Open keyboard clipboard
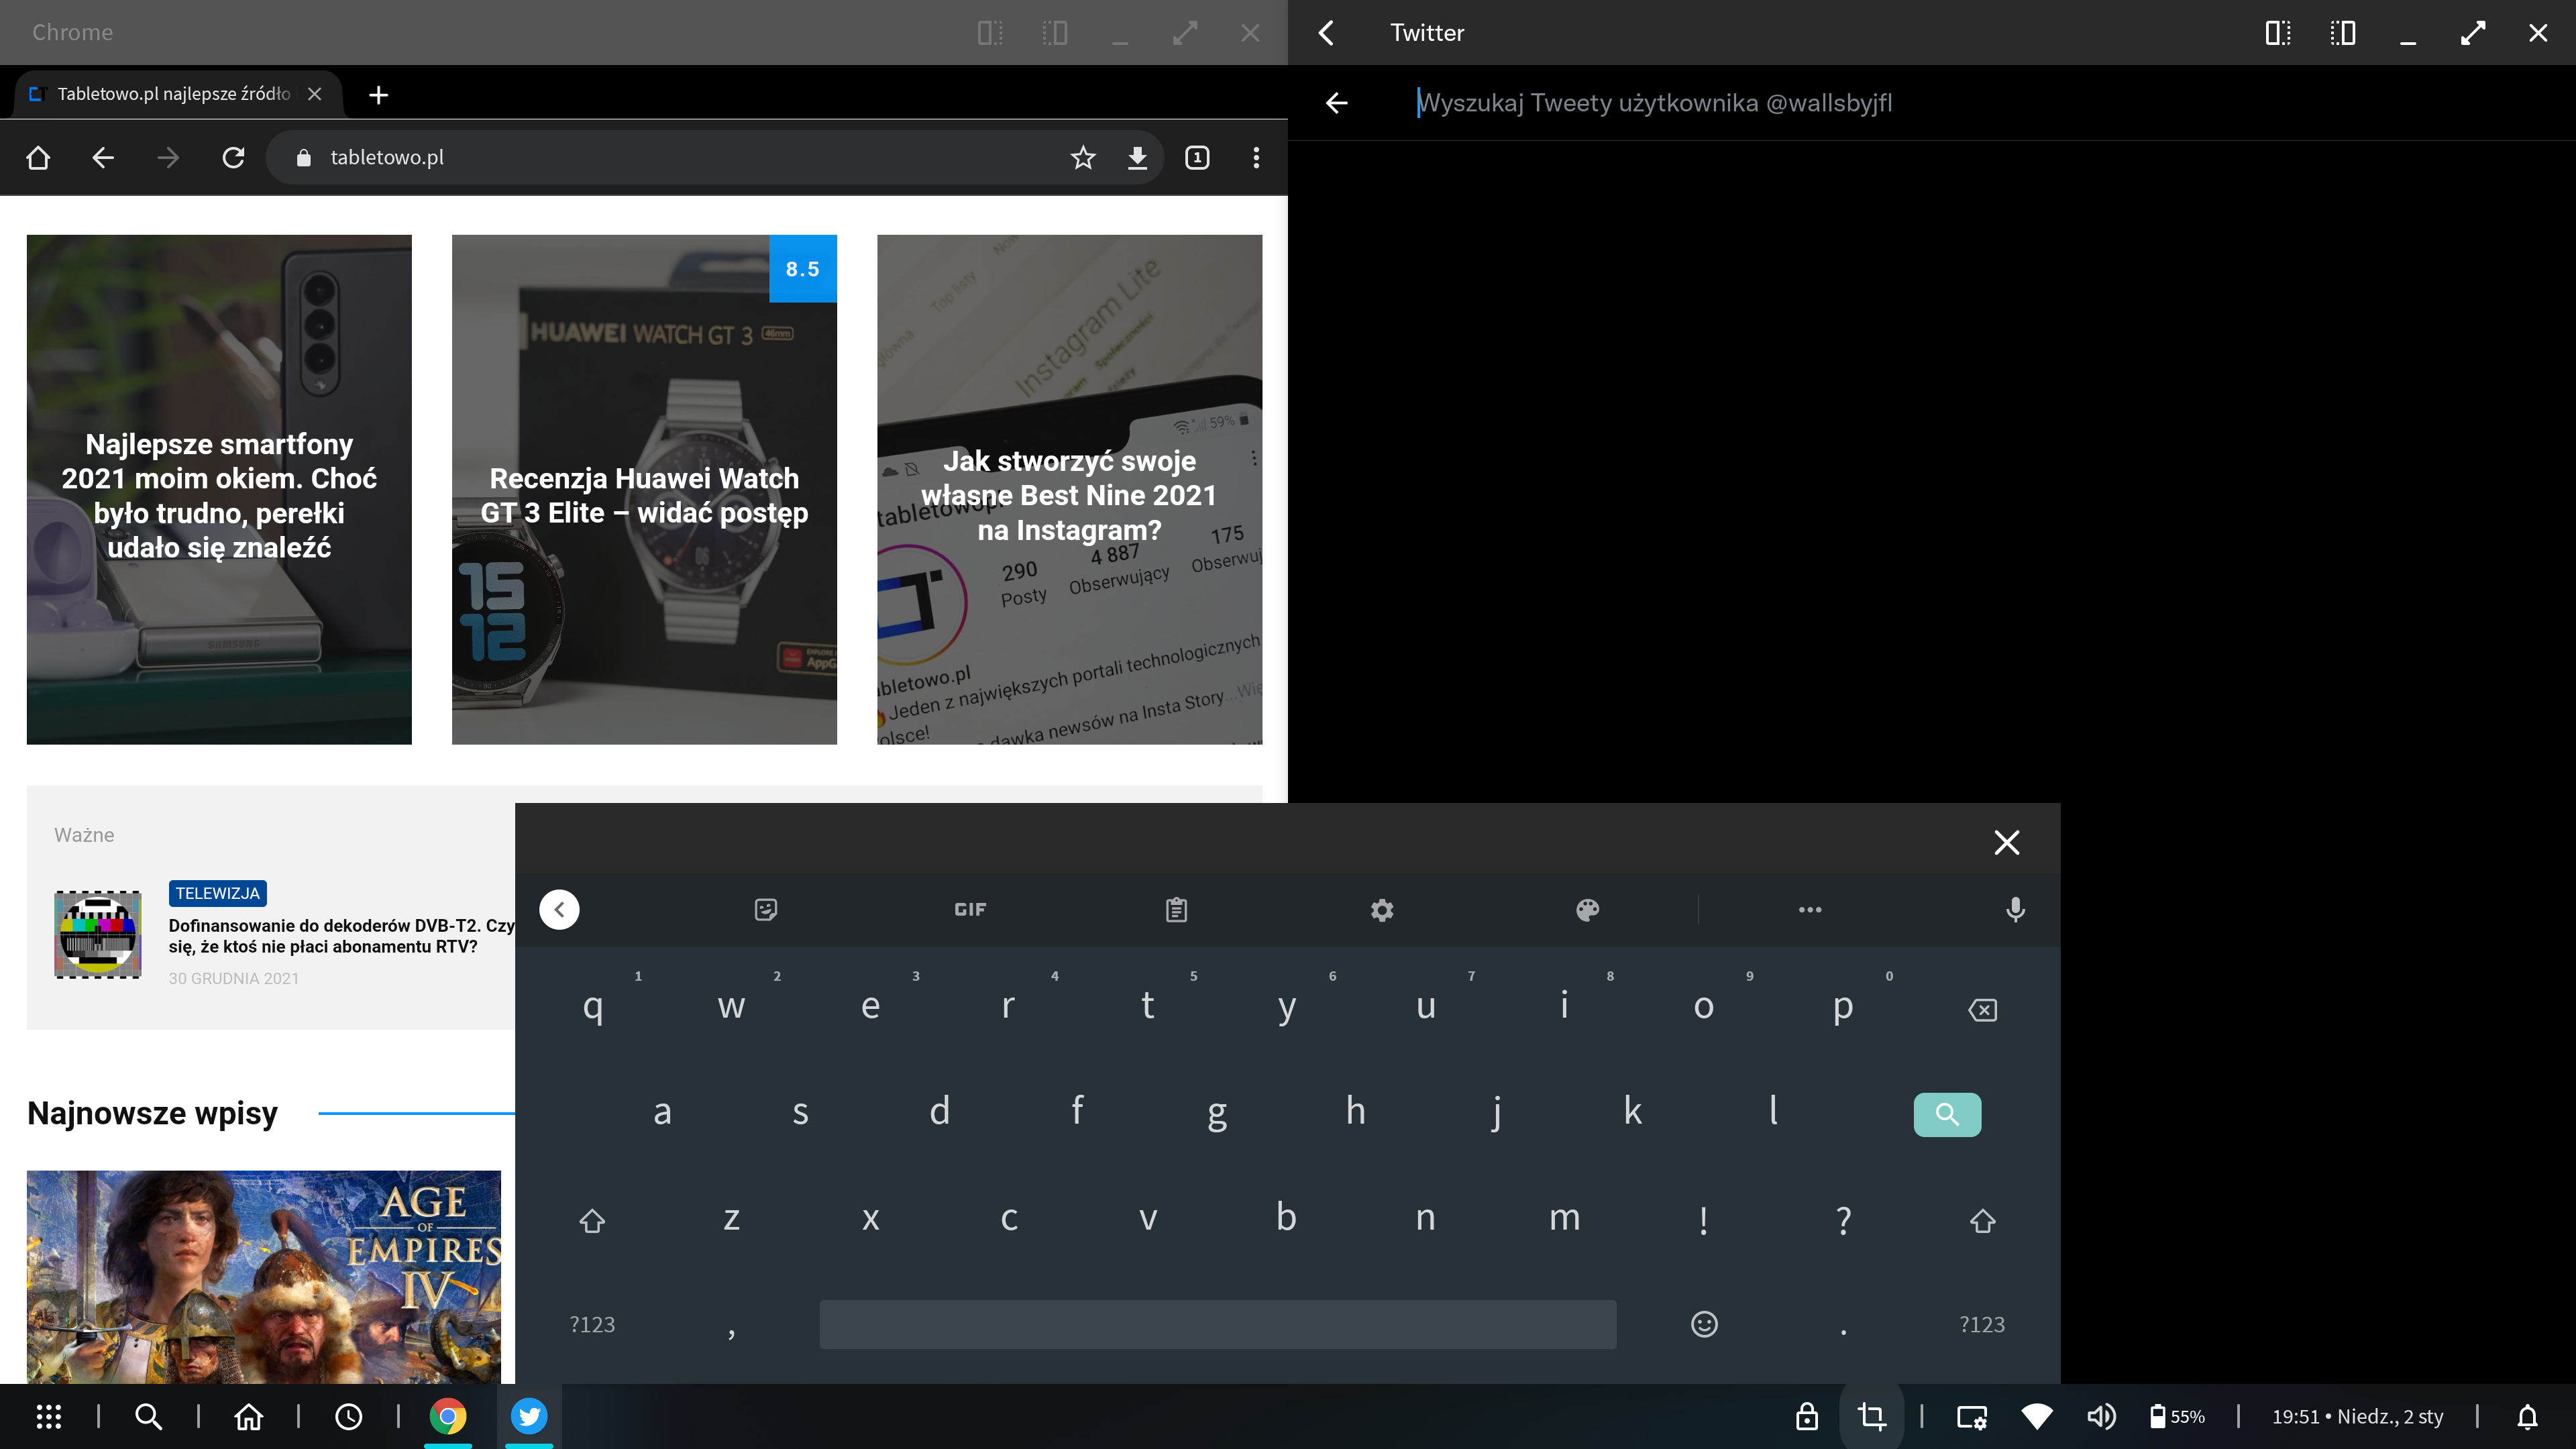The width and height of the screenshot is (2576, 1449). 1176,909
